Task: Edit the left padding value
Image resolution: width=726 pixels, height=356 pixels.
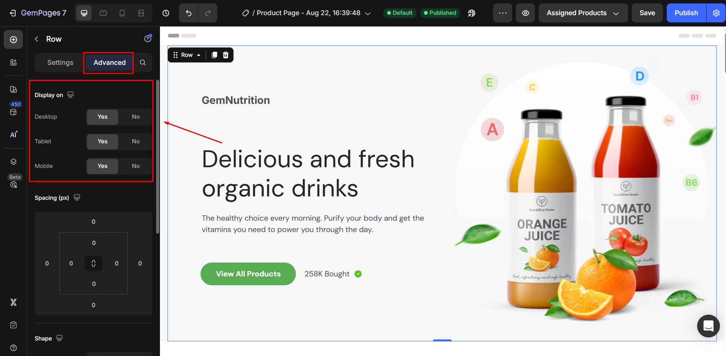Action: [x=71, y=263]
